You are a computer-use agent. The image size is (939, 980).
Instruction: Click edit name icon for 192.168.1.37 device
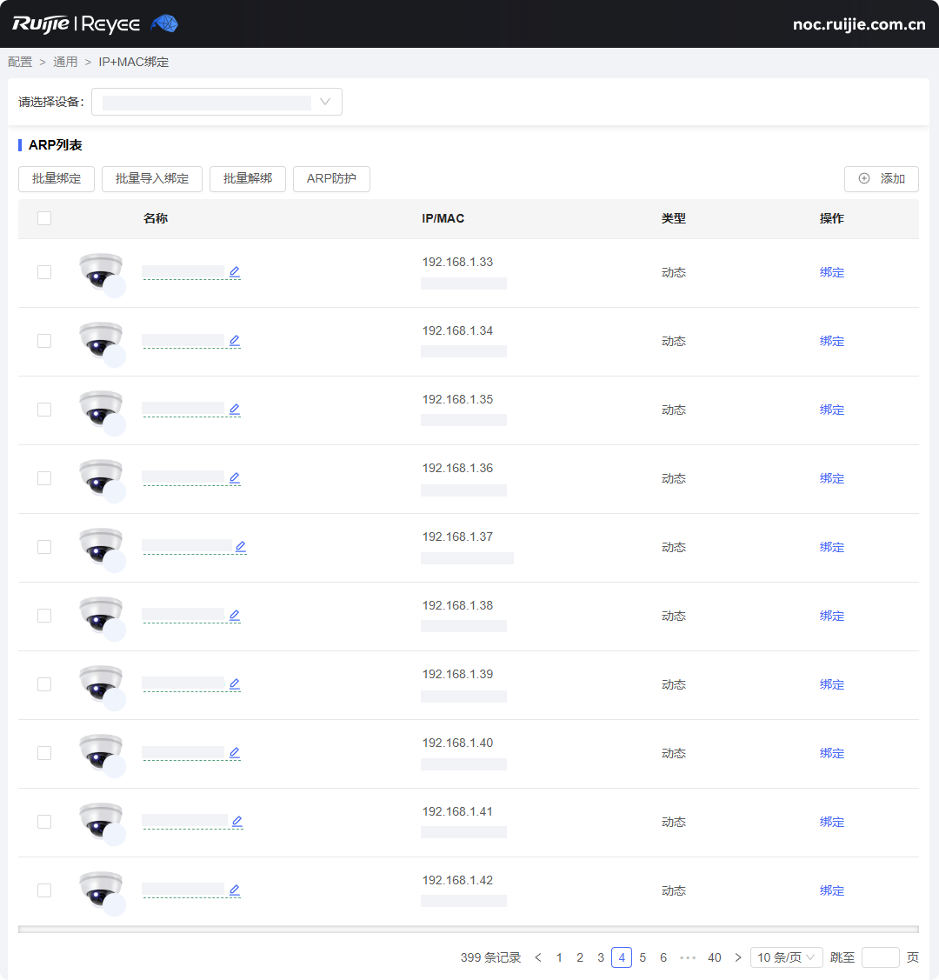pos(241,547)
